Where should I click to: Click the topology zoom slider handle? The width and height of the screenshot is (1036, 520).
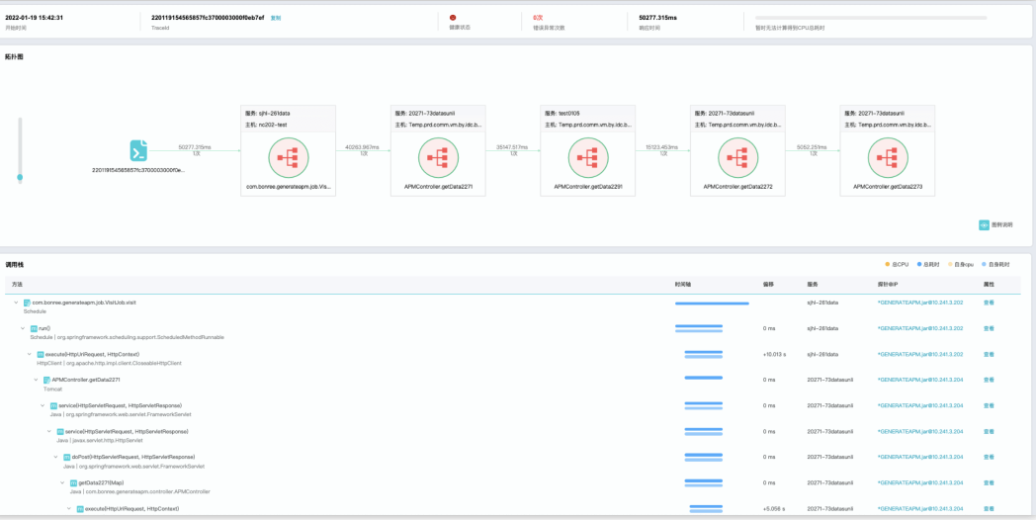click(x=20, y=177)
